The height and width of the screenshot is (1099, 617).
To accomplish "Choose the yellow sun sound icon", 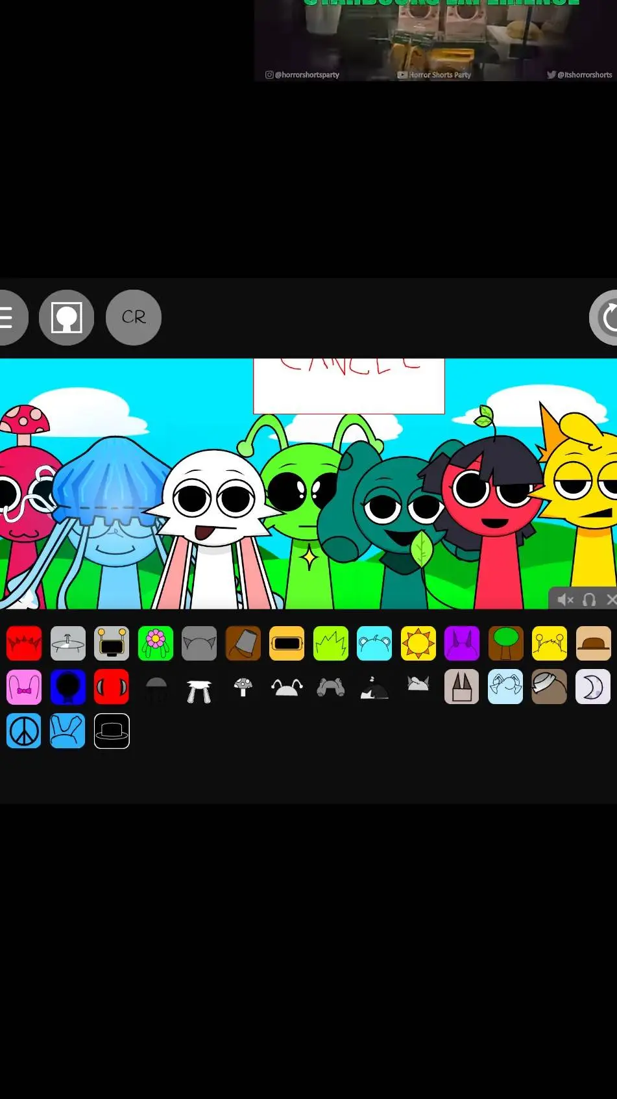I will [418, 644].
